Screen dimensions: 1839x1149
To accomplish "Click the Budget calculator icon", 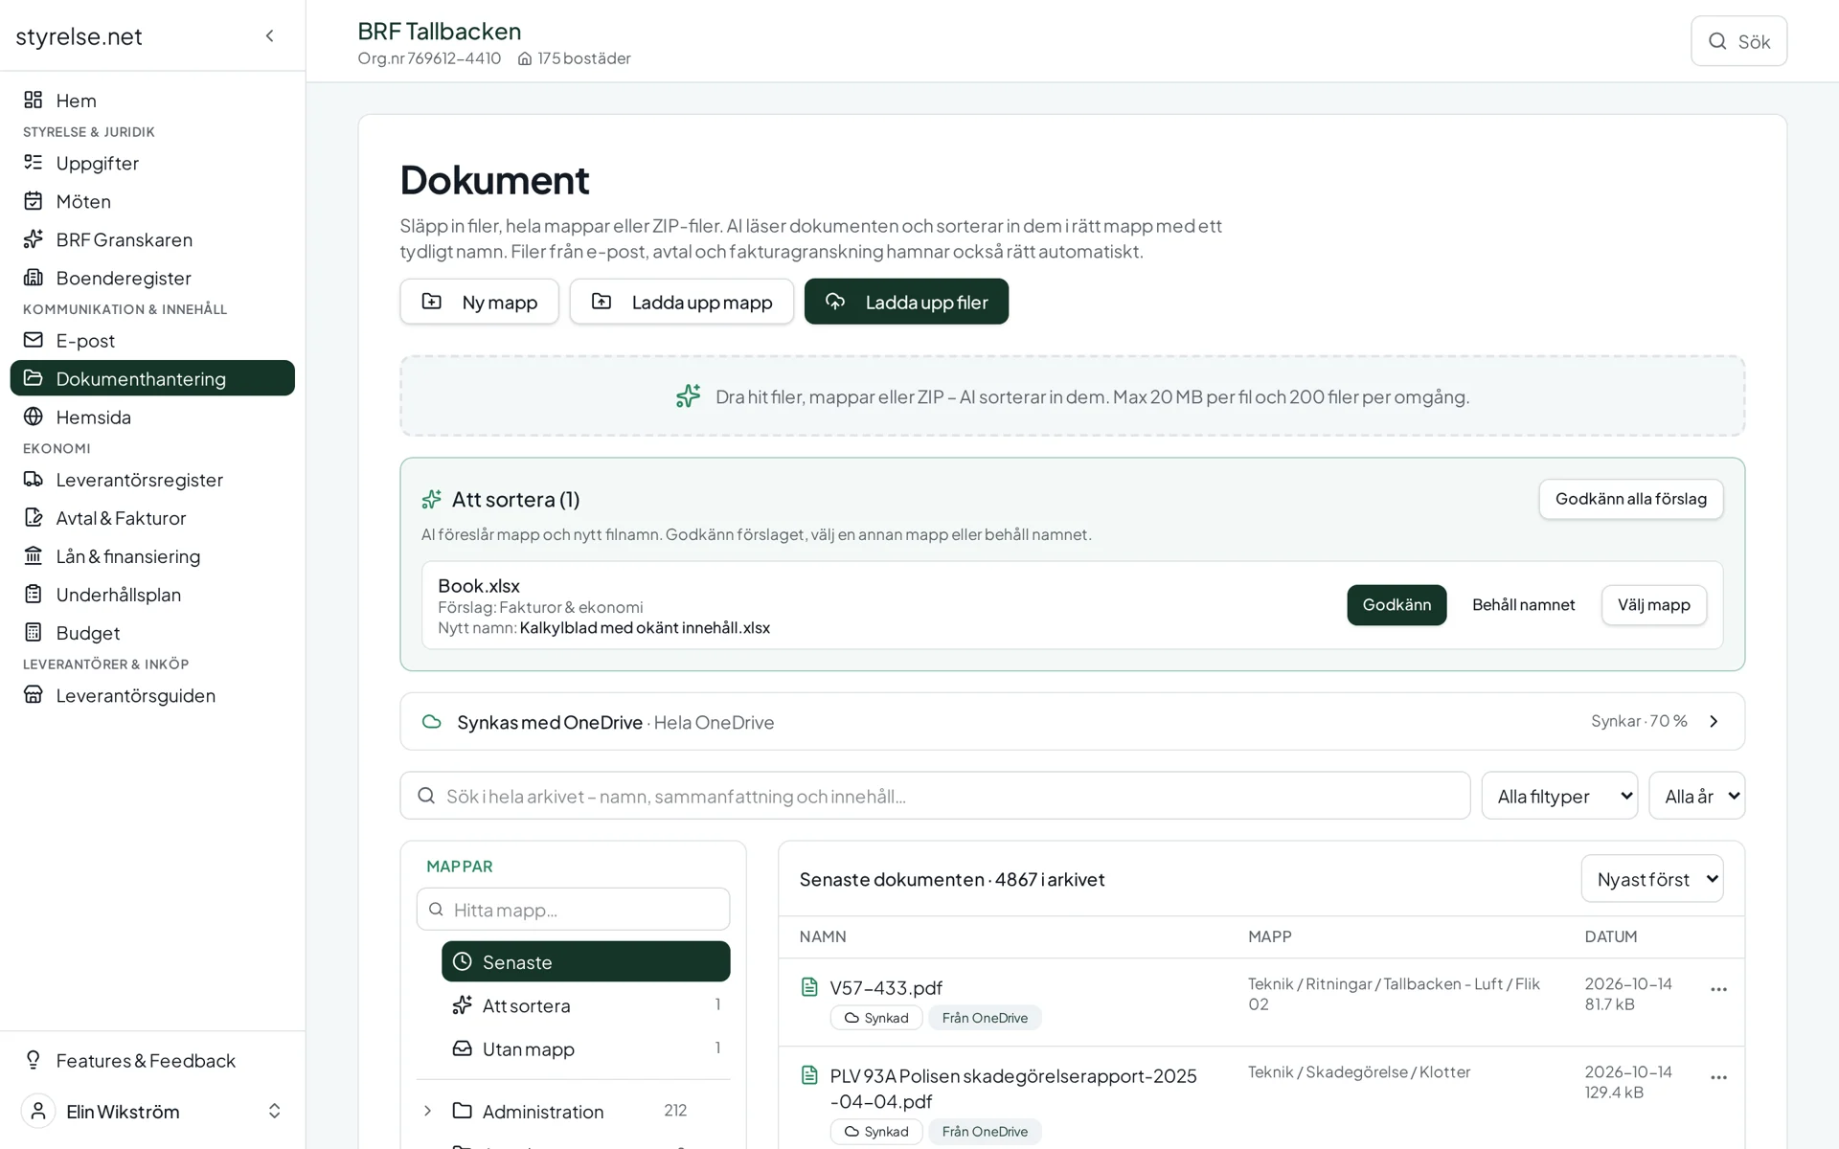I will [x=34, y=632].
